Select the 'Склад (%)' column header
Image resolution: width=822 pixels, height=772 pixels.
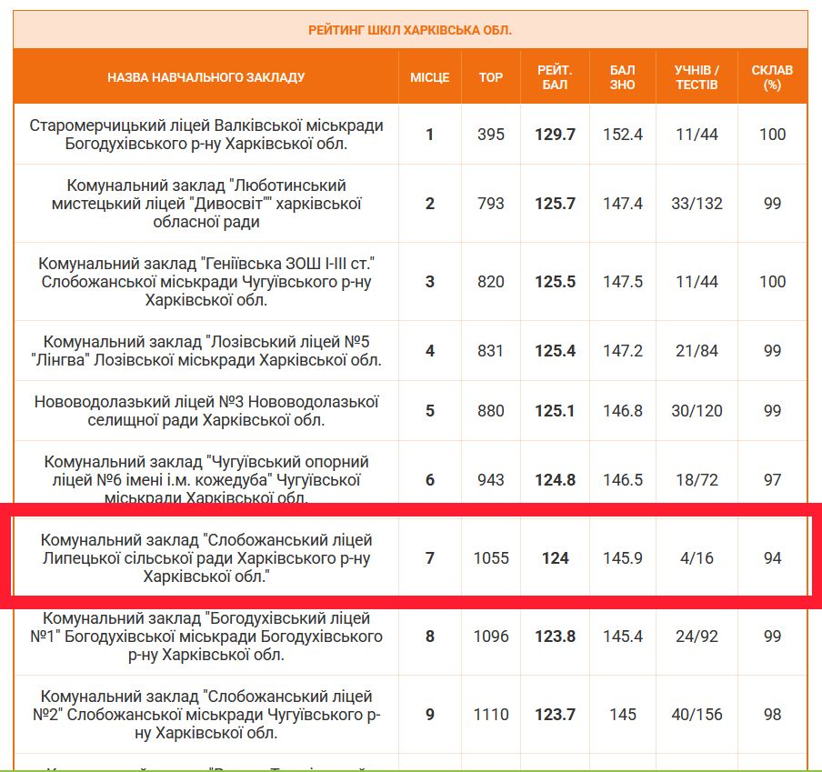click(772, 77)
